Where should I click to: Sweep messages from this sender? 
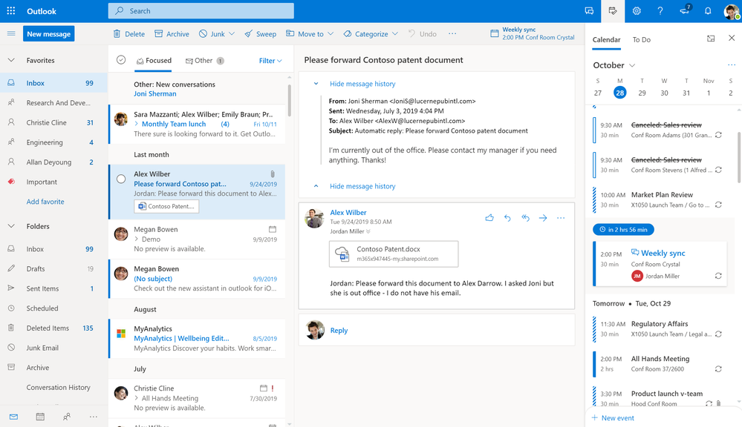point(260,34)
